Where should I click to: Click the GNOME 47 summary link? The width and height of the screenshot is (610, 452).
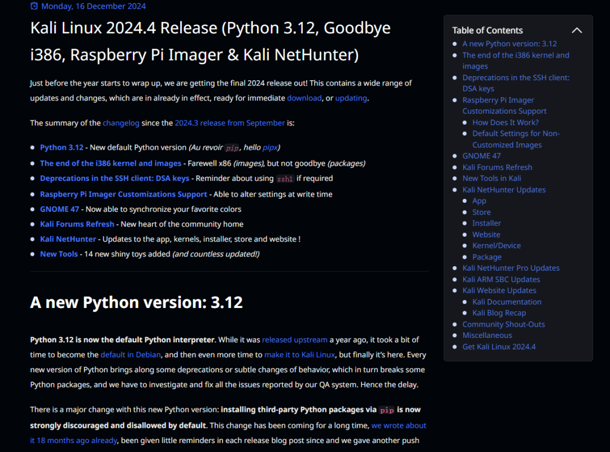coord(59,209)
